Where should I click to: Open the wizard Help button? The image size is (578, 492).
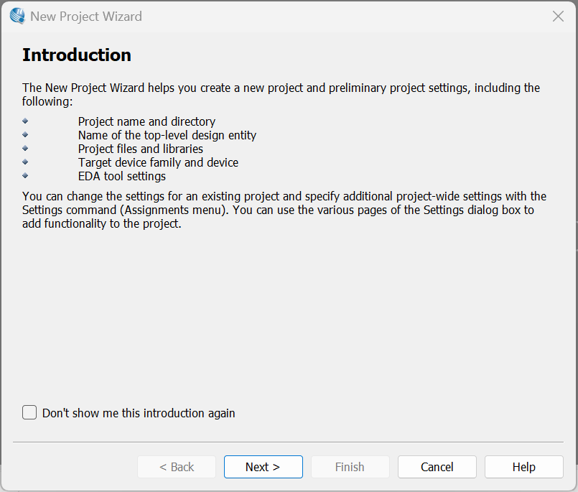point(523,467)
